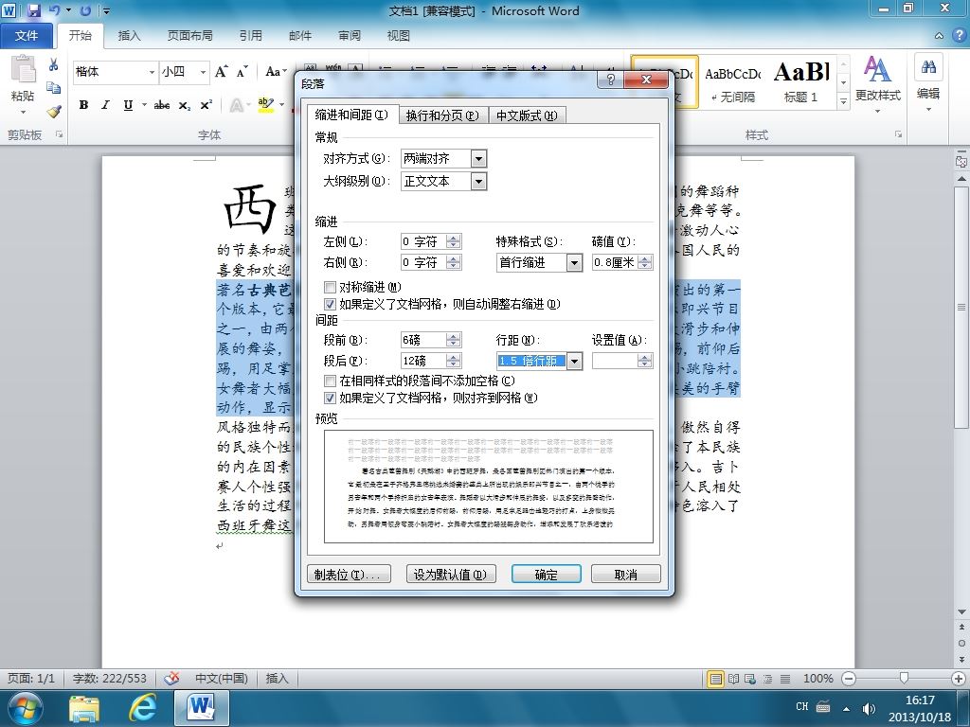Check 在相同样式的段落间不添加空格
Screen dimensions: 970x727
(330, 381)
